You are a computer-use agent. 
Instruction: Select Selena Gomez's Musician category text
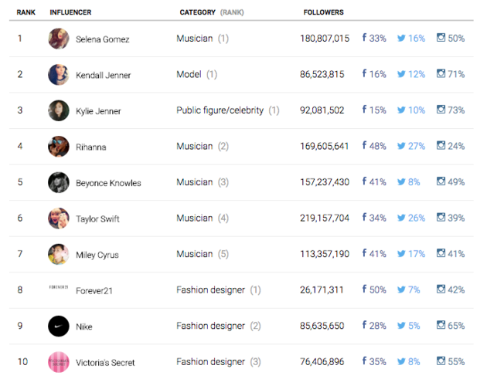[195, 39]
